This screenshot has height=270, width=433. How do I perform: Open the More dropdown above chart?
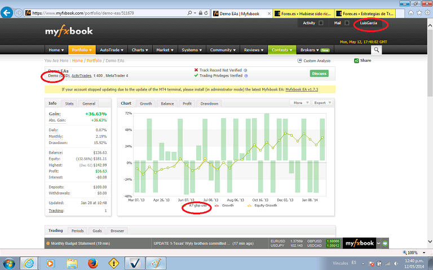pos(299,103)
